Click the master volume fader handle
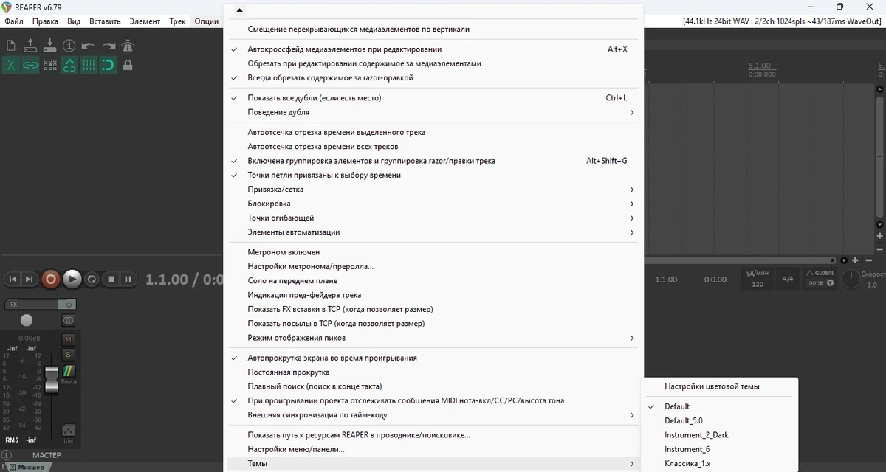886x472 pixels. [51, 378]
